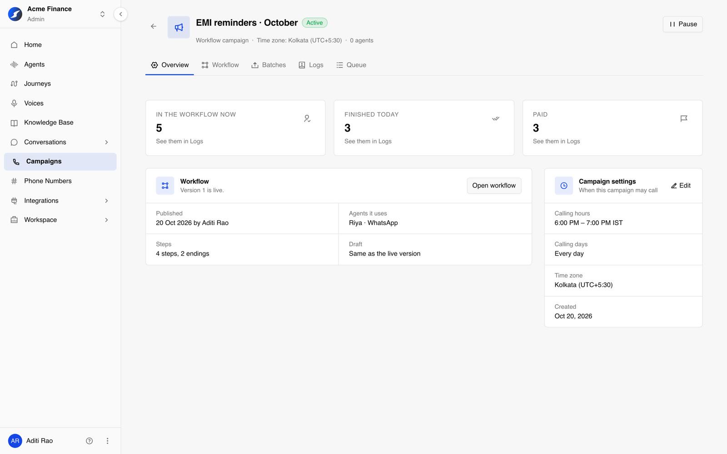Pause the campaign

(683, 25)
